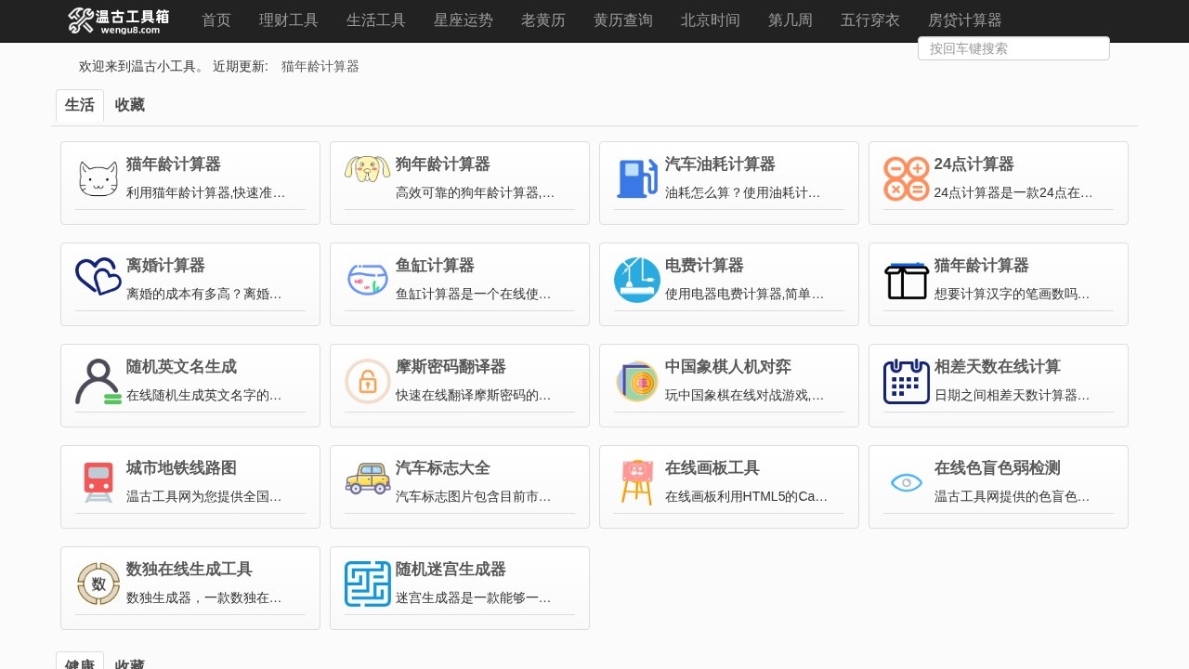Viewport: 1189px width, 669px height.
Task: Click the cat face icon for 猫年龄计算器
Action: [x=98, y=179]
